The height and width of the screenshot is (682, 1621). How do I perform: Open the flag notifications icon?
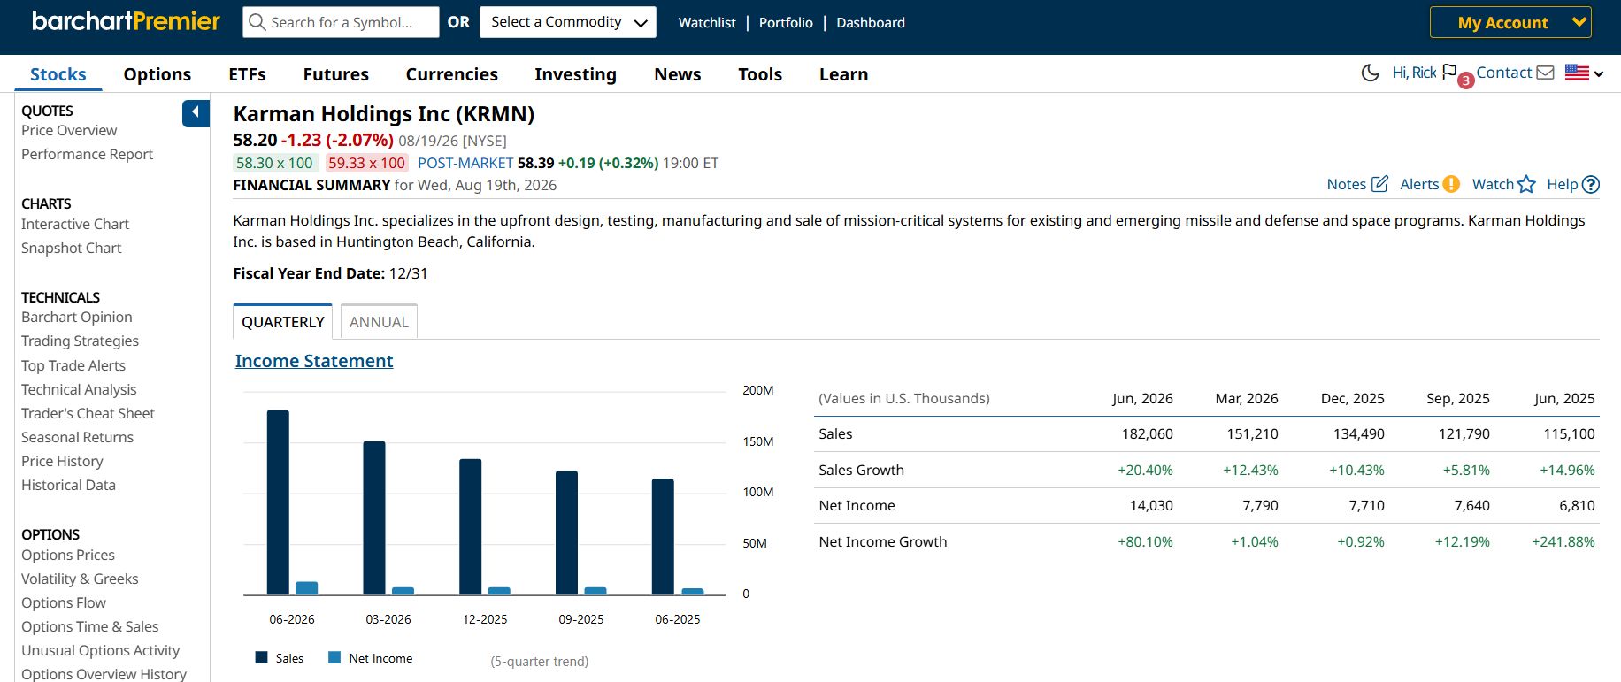click(x=1449, y=72)
